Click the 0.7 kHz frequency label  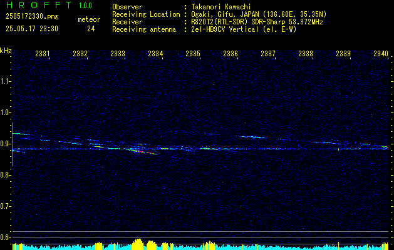5,206
